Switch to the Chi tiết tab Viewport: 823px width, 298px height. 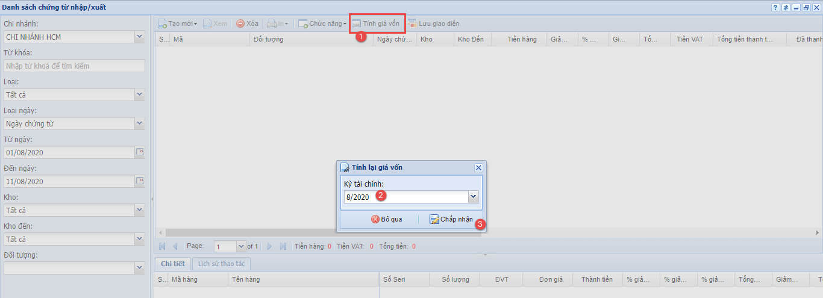[173, 264]
